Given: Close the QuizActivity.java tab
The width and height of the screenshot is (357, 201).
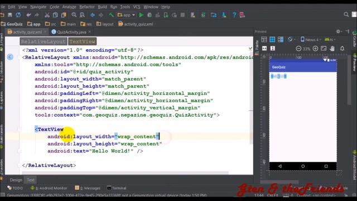Looking at the screenshot, I should (x=90, y=32).
